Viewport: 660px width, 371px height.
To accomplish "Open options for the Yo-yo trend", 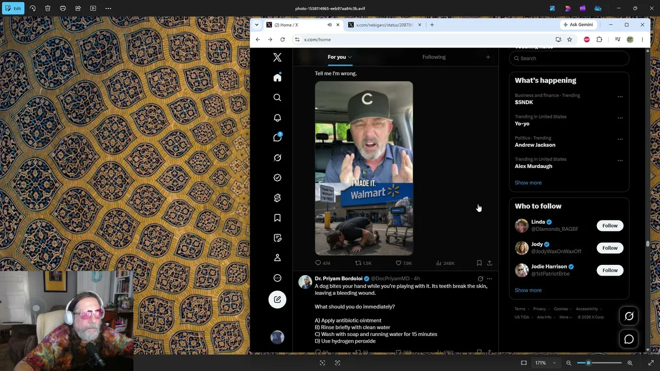I will coord(620,117).
